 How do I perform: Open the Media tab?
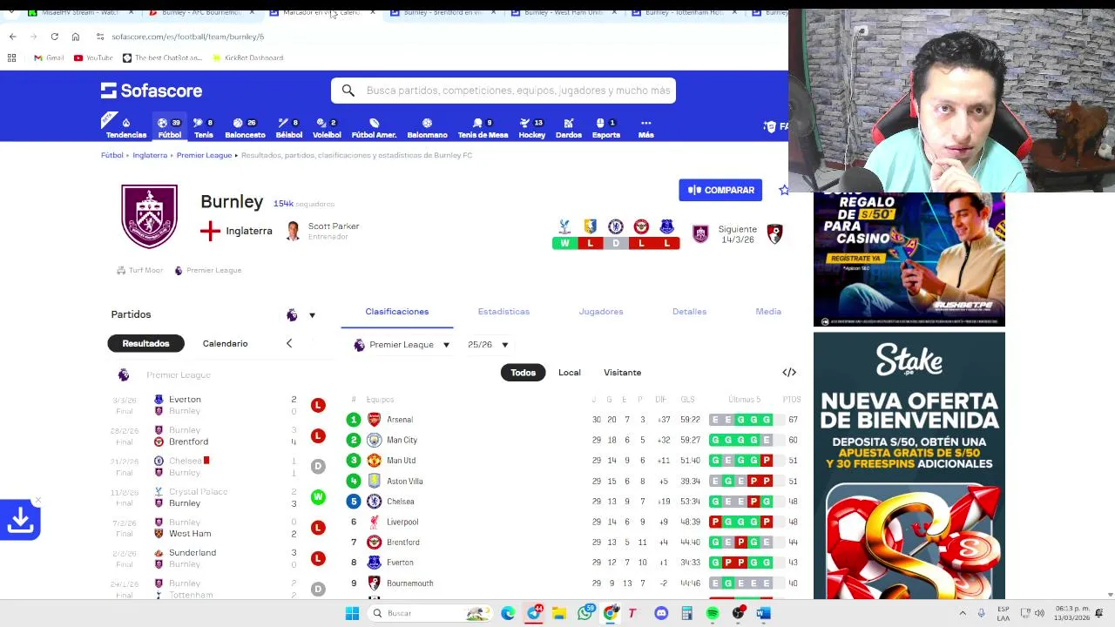768,312
